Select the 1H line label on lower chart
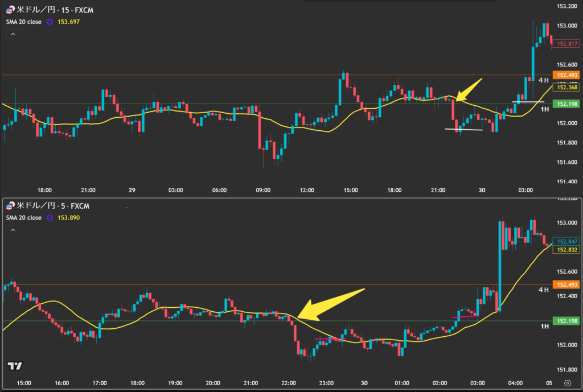The image size is (583, 392). (x=544, y=326)
